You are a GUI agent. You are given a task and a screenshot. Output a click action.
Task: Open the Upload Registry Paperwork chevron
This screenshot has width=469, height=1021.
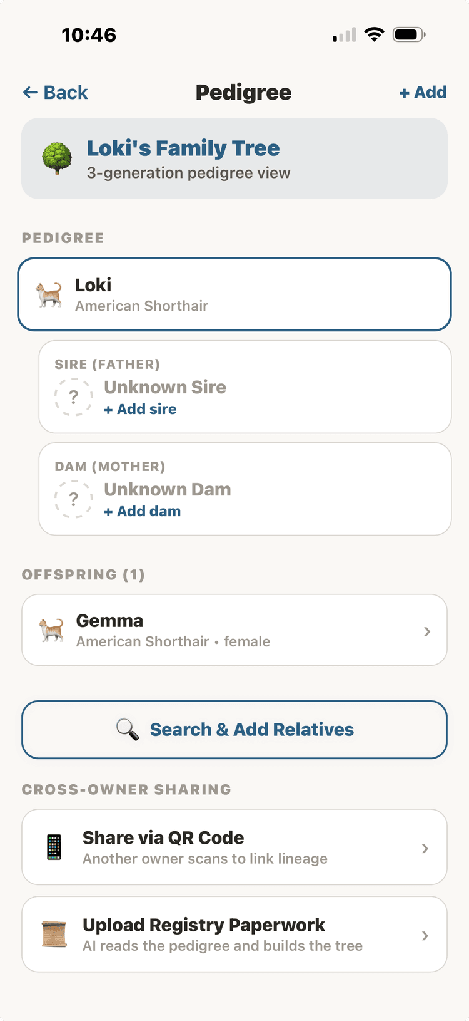pyautogui.click(x=425, y=935)
